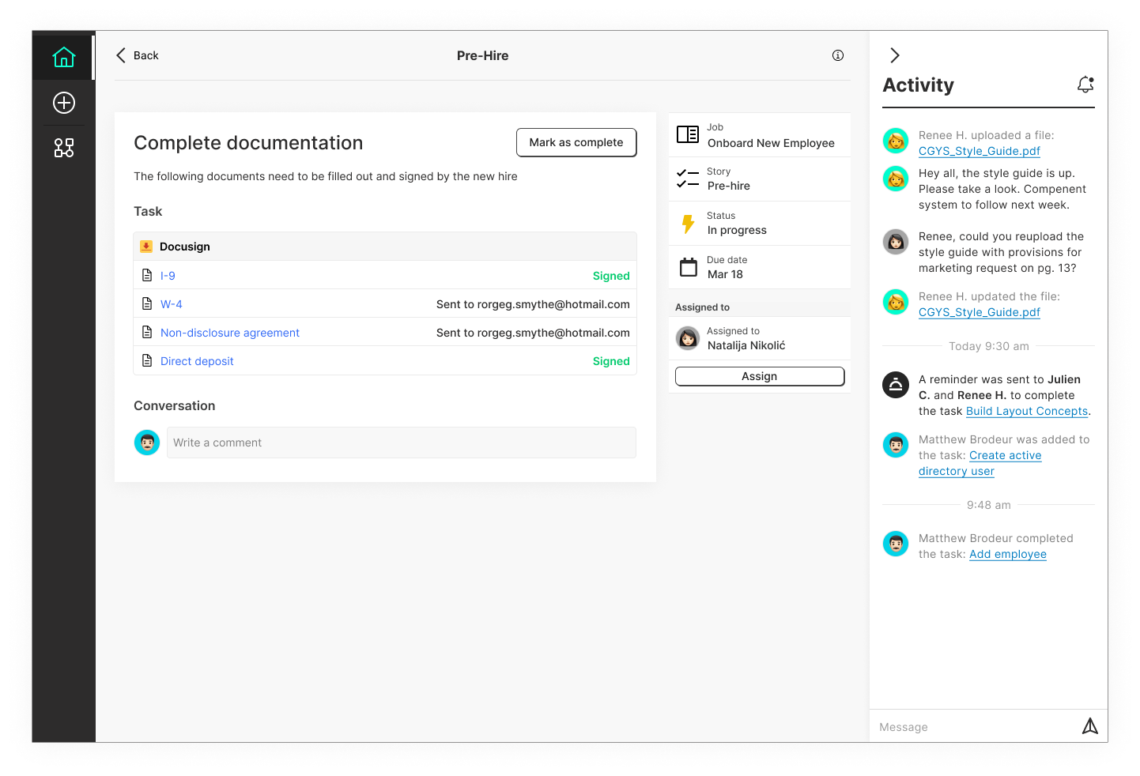Viewport: 1140px width, 776px height.
Task: Click the Today 9:30 am timestamp
Action: pos(989,346)
